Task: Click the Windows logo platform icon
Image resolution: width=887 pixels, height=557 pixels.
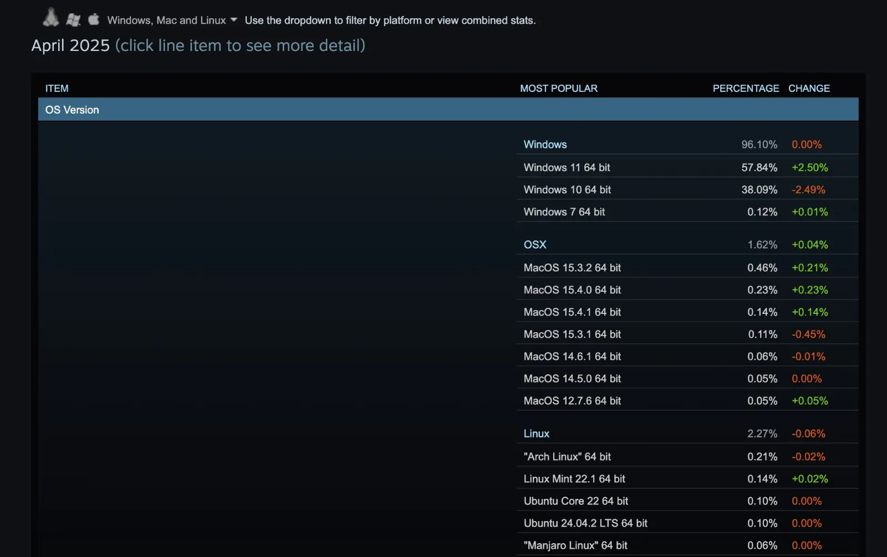Action: click(73, 20)
